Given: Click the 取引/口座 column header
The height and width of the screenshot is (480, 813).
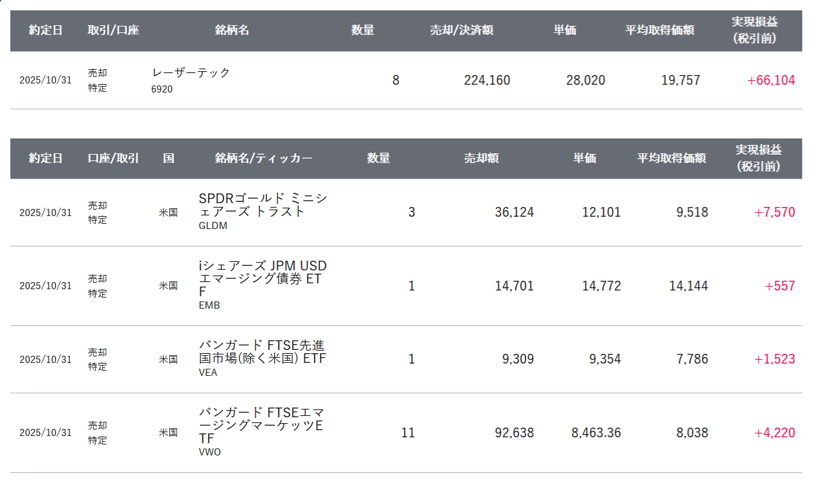Looking at the screenshot, I should pyautogui.click(x=113, y=30).
